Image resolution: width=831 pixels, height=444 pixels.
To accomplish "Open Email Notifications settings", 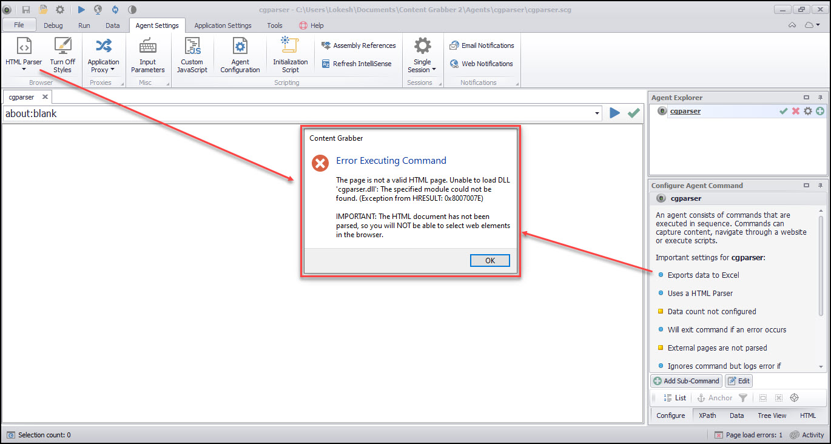I will click(x=482, y=45).
